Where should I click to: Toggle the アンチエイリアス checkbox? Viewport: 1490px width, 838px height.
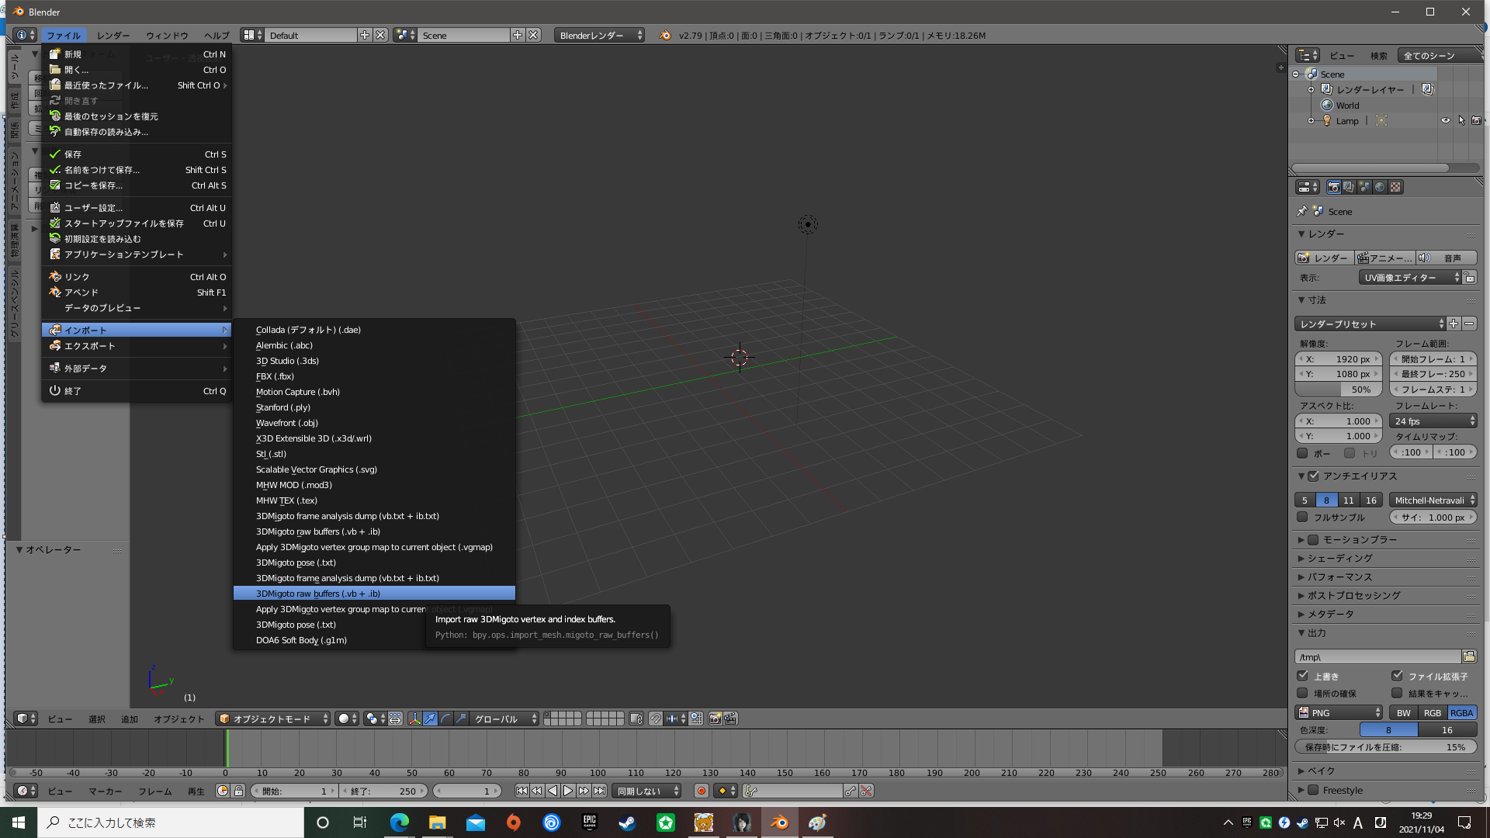click(x=1313, y=476)
